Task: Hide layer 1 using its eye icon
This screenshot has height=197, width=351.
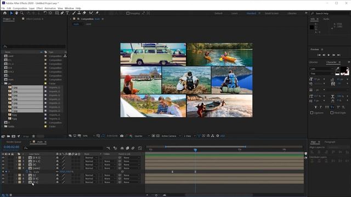Action: [3, 158]
